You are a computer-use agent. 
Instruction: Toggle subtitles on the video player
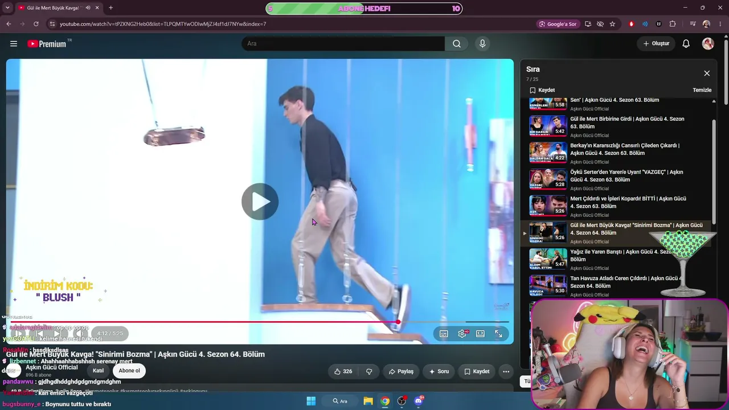click(444, 334)
